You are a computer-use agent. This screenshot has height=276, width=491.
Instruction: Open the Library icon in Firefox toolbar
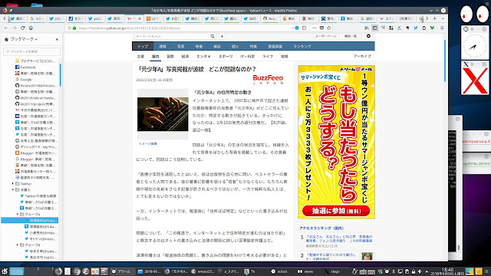[x=367, y=28]
